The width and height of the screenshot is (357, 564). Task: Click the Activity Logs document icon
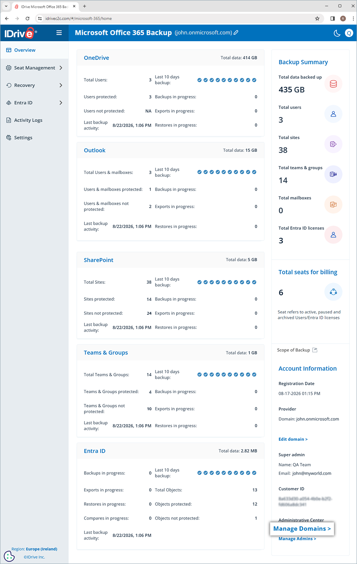coord(9,120)
